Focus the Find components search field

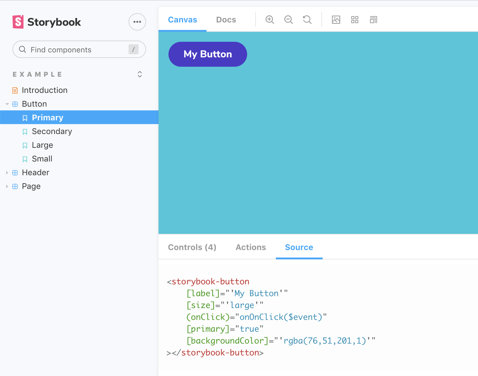coord(79,49)
